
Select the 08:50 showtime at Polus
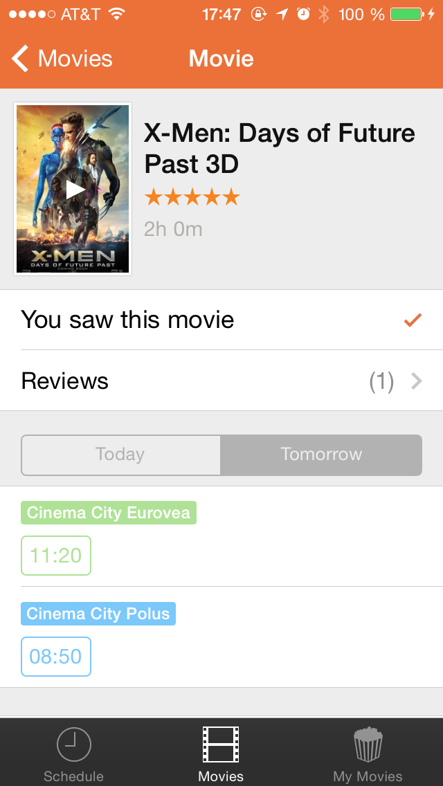(56, 657)
